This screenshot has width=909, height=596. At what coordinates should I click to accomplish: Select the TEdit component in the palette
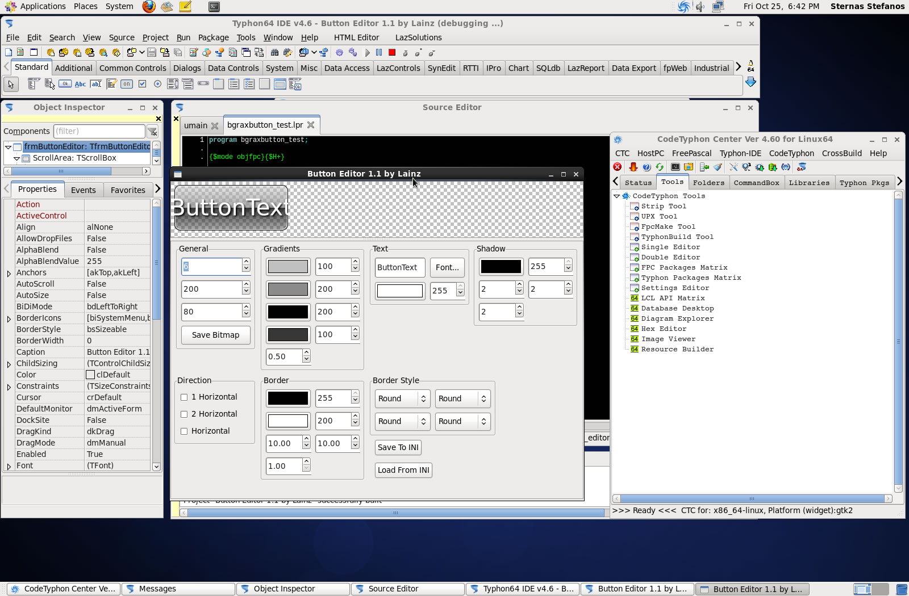(96, 84)
